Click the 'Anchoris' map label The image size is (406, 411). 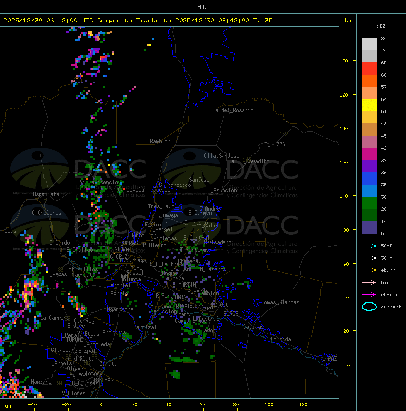pos(114,332)
